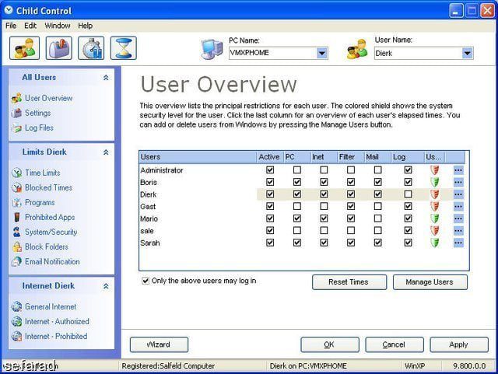This screenshot has width=498, height=374.
Task: Open Blocked Times in sidebar
Action: [48, 187]
